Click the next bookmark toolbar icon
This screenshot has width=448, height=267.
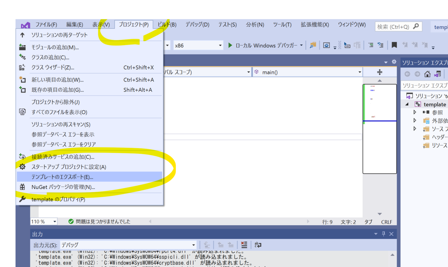(x=414, y=45)
